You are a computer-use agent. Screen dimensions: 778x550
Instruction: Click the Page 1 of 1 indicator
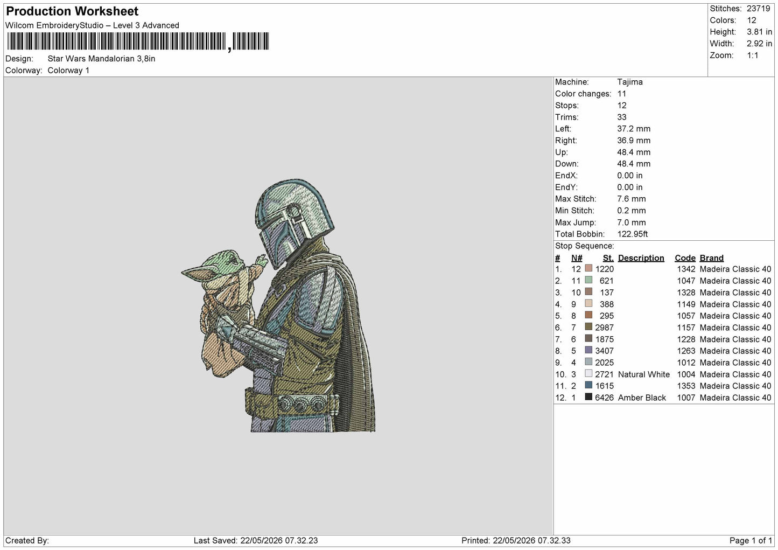751,540
